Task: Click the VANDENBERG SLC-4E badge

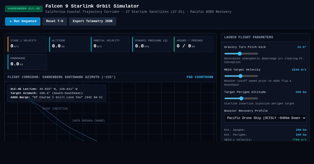Action: point(24,9)
